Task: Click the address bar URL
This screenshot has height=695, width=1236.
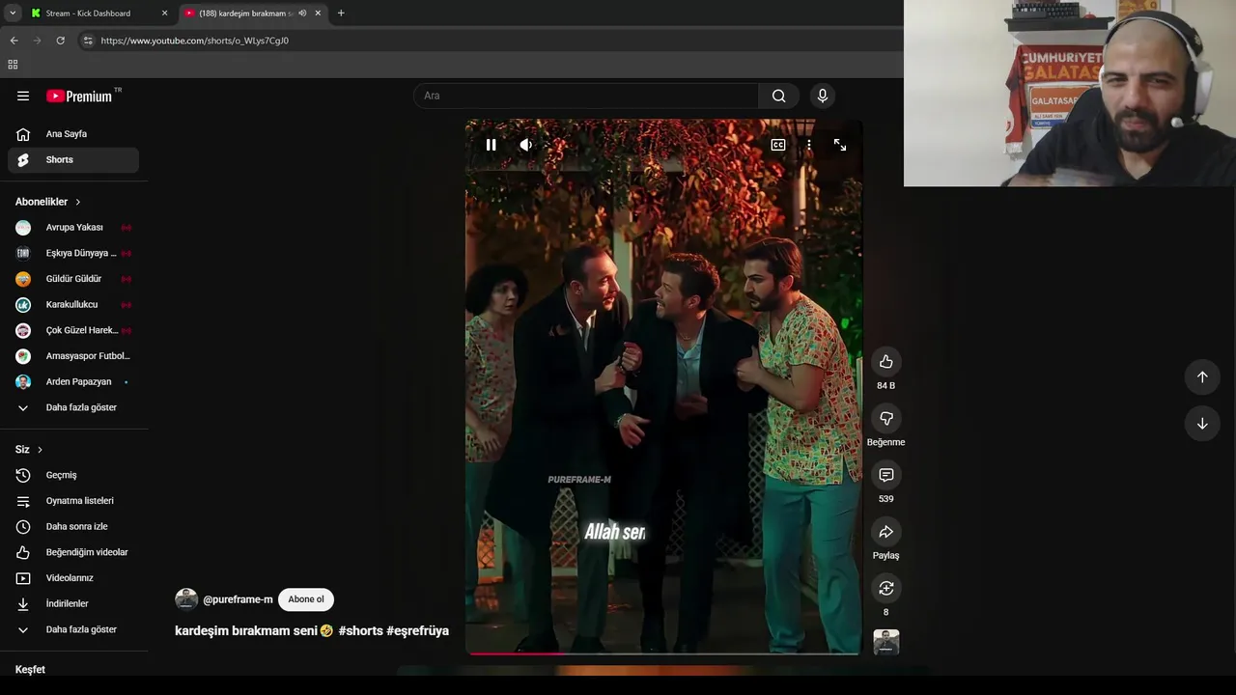Action: point(194,41)
